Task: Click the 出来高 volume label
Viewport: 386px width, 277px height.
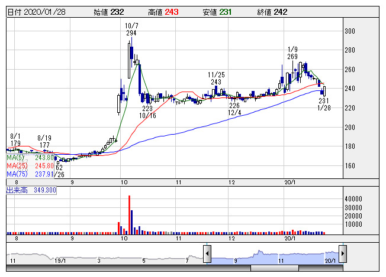Action: click(31, 190)
